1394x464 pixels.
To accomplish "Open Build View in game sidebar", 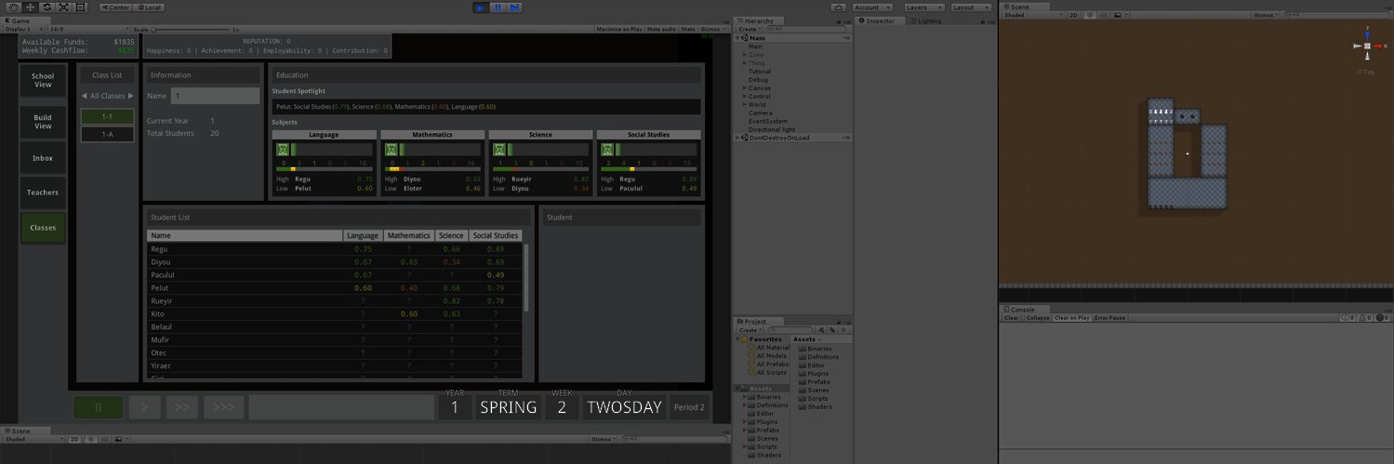I will pos(43,122).
